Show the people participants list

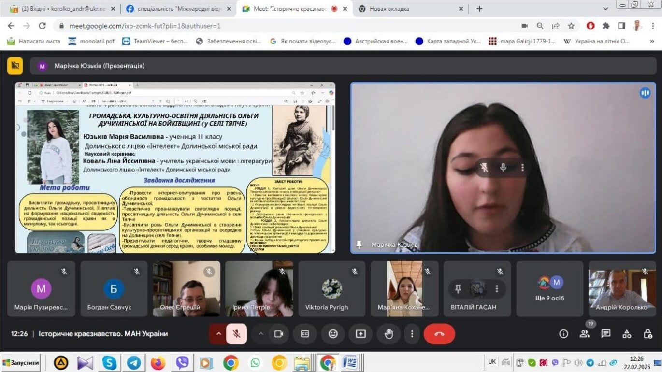(x=585, y=334)
